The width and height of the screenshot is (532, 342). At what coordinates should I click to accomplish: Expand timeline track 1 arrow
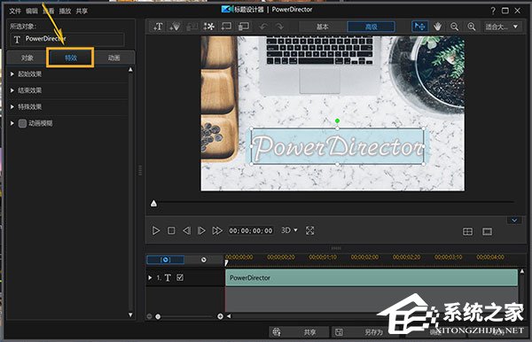[x=150, y=277]
